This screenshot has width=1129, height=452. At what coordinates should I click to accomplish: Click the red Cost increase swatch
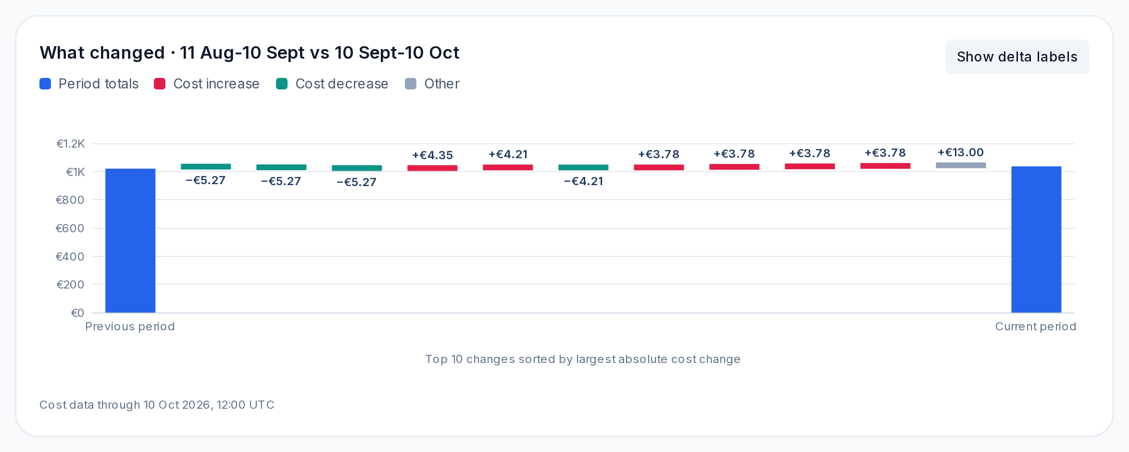(160, 84)
